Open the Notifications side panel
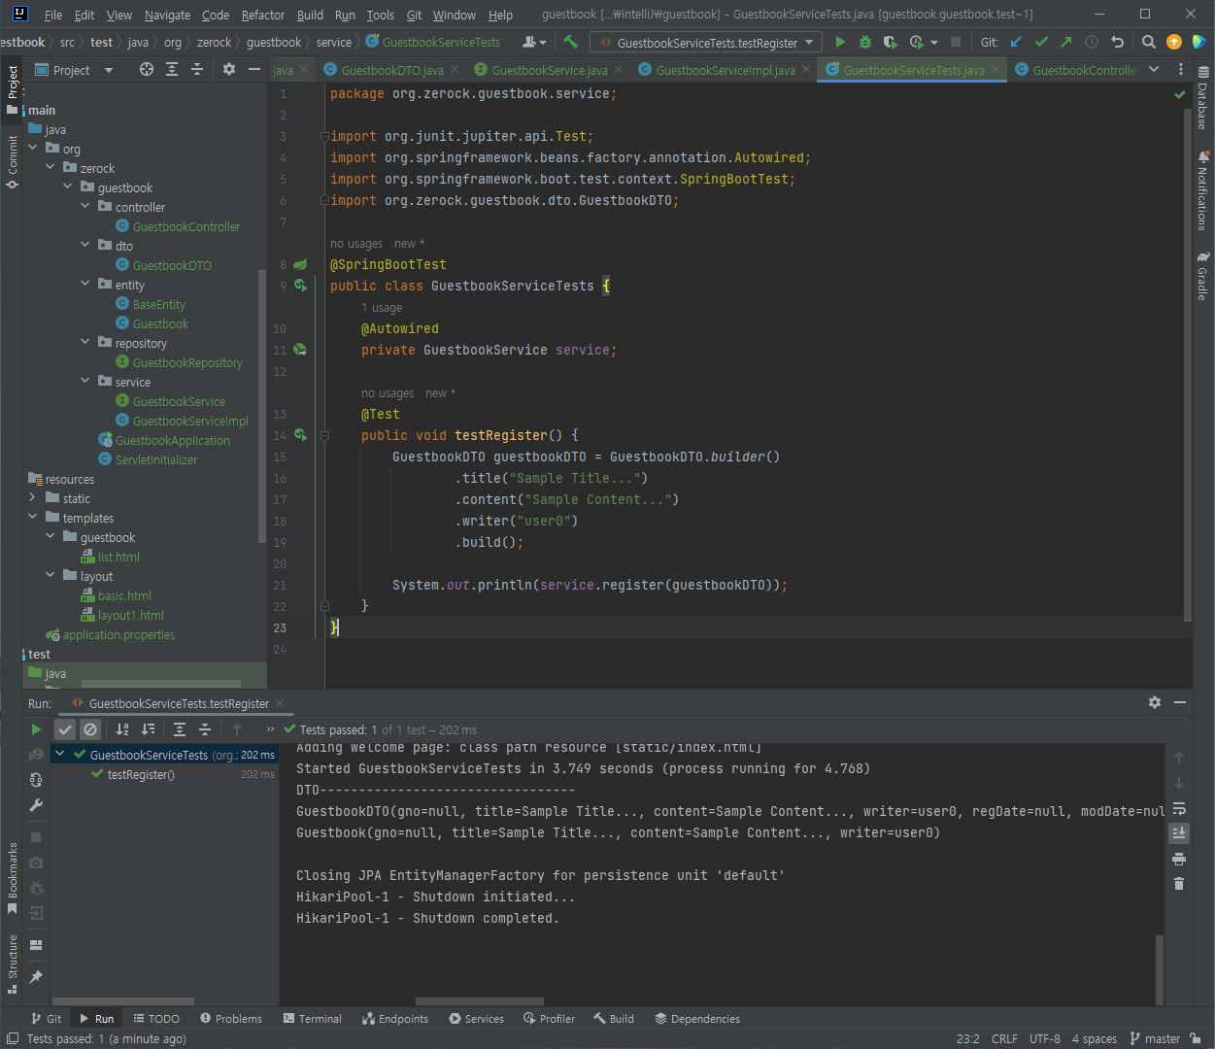The width and height of the screenshot is (1215, 1049). point(1203,191)
